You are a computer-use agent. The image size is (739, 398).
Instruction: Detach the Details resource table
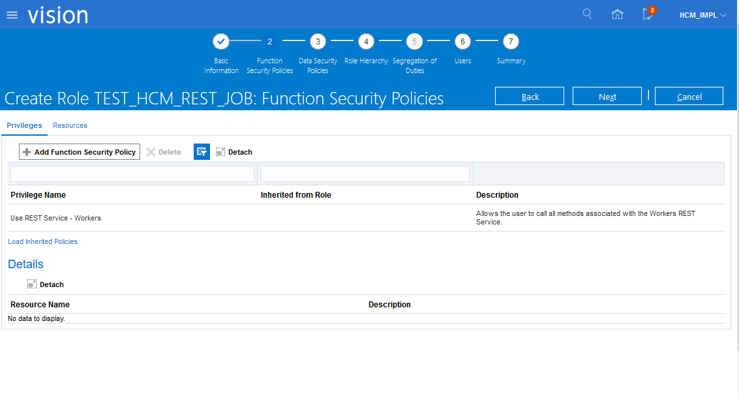click(x=46, y=284)
